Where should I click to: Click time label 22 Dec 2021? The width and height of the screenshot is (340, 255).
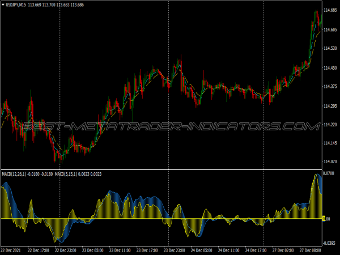click(x=11, y=250)
